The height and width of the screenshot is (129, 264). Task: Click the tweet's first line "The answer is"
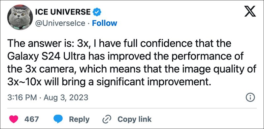click(41, 44)
